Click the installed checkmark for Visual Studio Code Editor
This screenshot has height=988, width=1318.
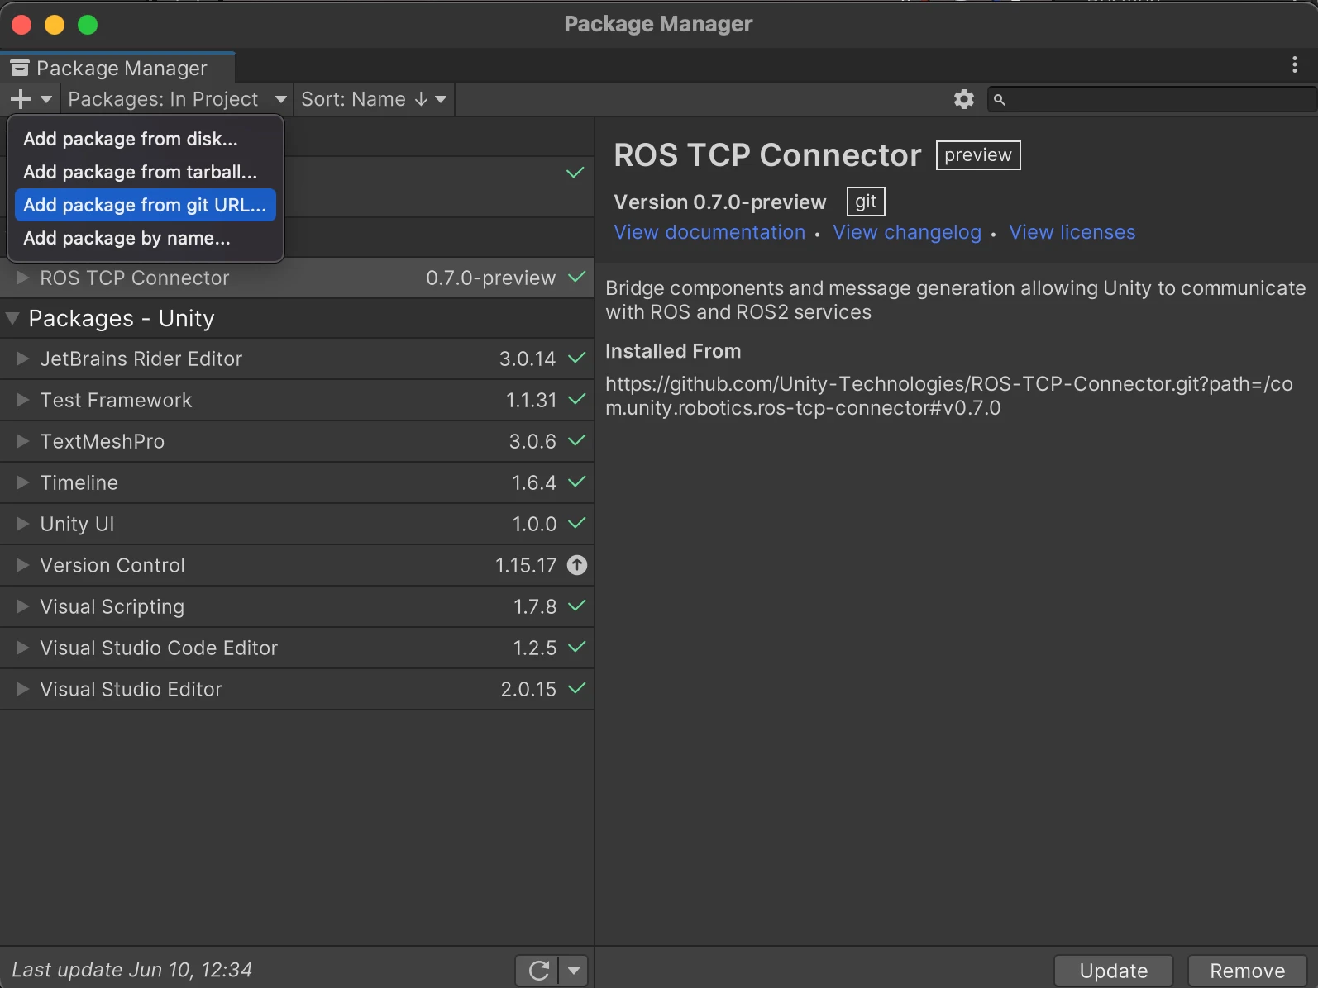577,647
